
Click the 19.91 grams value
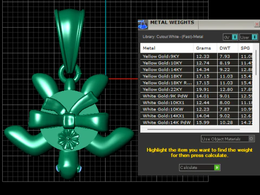click(x=203, y=89)
